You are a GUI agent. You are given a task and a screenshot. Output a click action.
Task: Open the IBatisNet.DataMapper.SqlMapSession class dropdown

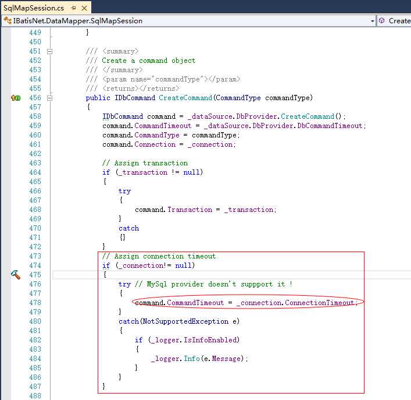pos(372,21)
